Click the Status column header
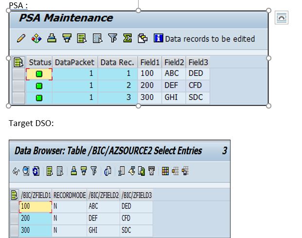Screen dimensions: 302x238 (x=39, y=62)
